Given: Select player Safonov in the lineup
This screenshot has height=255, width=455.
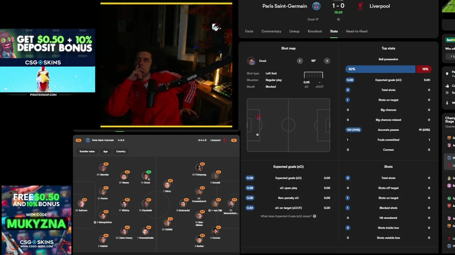Looking at the screenshot, I should click(x=81, y=205).
